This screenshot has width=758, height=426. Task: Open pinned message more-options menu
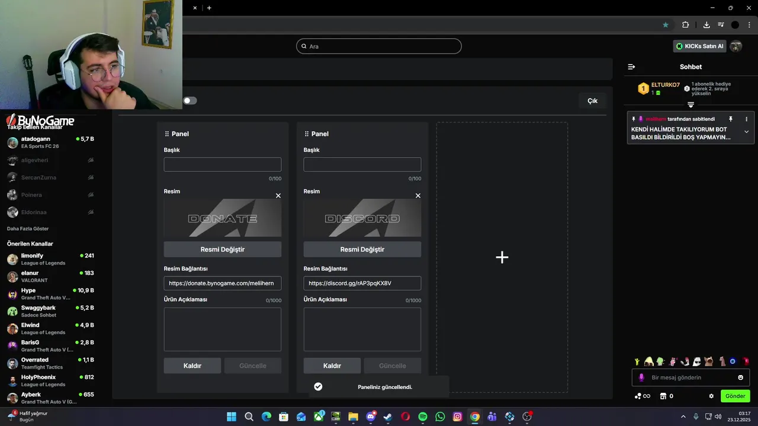pyautogui.click(x=746, y=119)
